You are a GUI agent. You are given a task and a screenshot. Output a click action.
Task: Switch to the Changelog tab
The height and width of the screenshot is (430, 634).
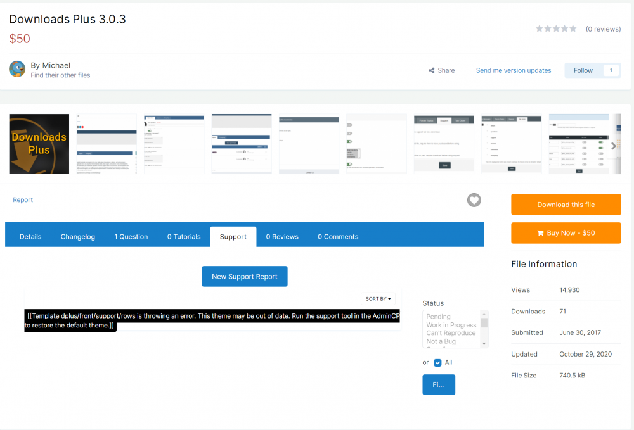pyautogui.click(x=78, y=237)
